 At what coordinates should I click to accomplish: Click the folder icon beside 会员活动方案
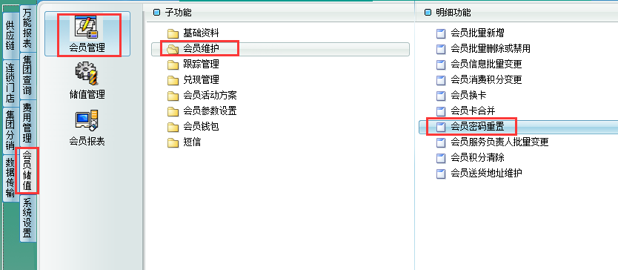point(173,96)
